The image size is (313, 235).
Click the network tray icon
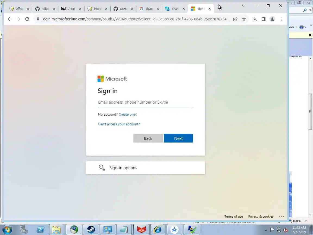pyautogui.click(x=279, y=230)
